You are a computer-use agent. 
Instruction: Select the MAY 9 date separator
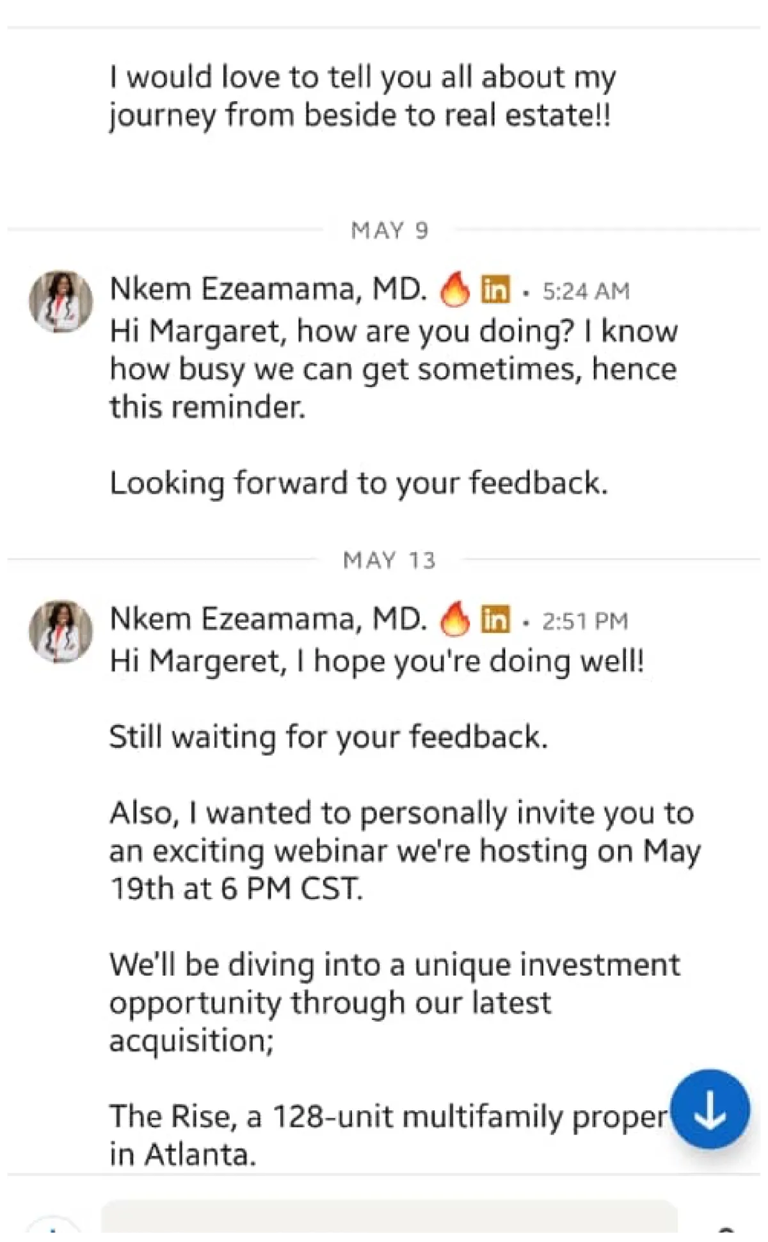(389, 230)
